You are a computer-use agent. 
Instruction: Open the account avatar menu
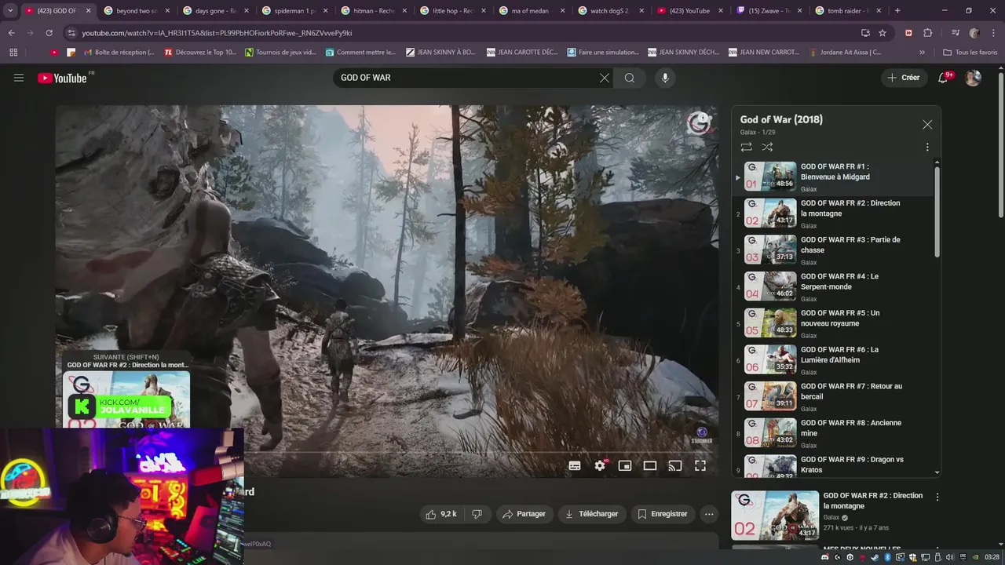coord(973,78)
